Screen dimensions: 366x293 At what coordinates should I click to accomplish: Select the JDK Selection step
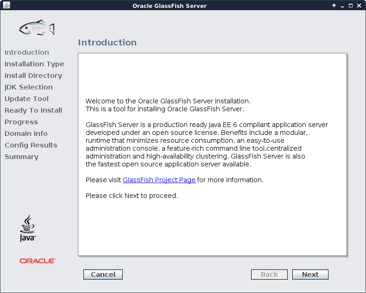tap(29, 87)
